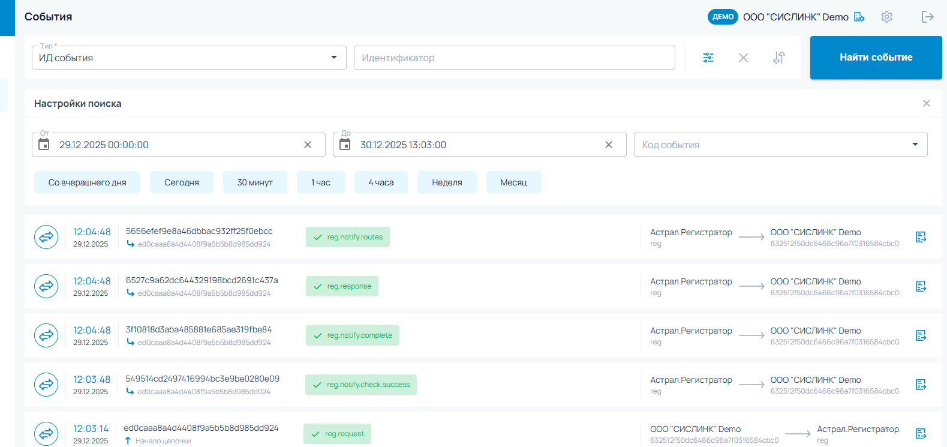Select 1 час time preset
Screen dimensions: 947x447
pyautogui.click(x=321, y=182)
